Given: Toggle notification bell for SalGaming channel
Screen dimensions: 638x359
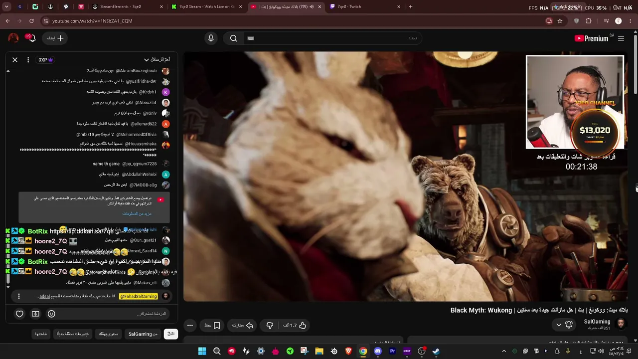Looking at the screenshot, I should [x=569, y=325].
